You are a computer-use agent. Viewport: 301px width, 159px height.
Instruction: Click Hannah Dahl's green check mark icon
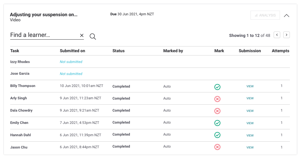coord(217,135)
